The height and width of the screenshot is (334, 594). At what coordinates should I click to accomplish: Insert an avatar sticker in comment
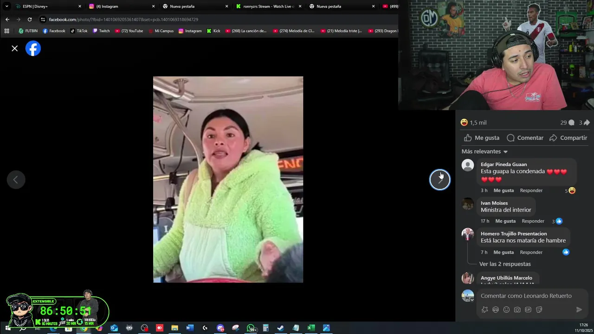[484, 309]
